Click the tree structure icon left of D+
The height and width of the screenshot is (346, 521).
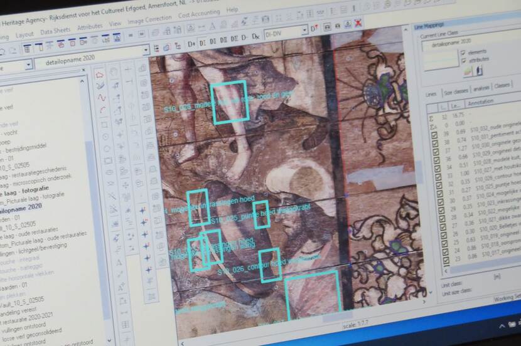[x=178, y=46]
